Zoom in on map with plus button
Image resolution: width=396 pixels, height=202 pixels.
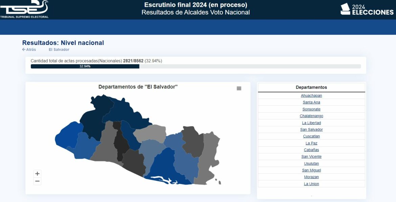(x=37, y=174)
